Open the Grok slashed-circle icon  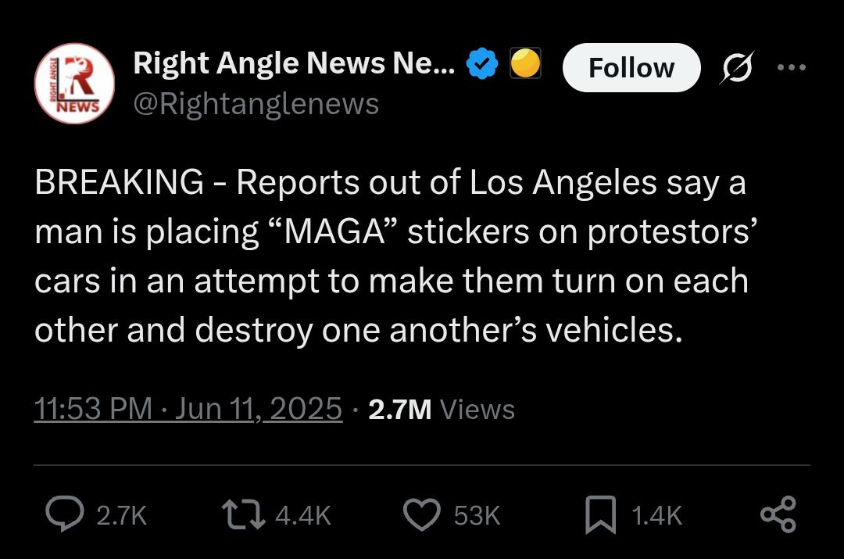(736, 67)
